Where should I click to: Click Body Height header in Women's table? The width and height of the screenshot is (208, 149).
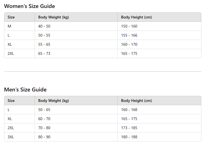click(x=136, y=17)
